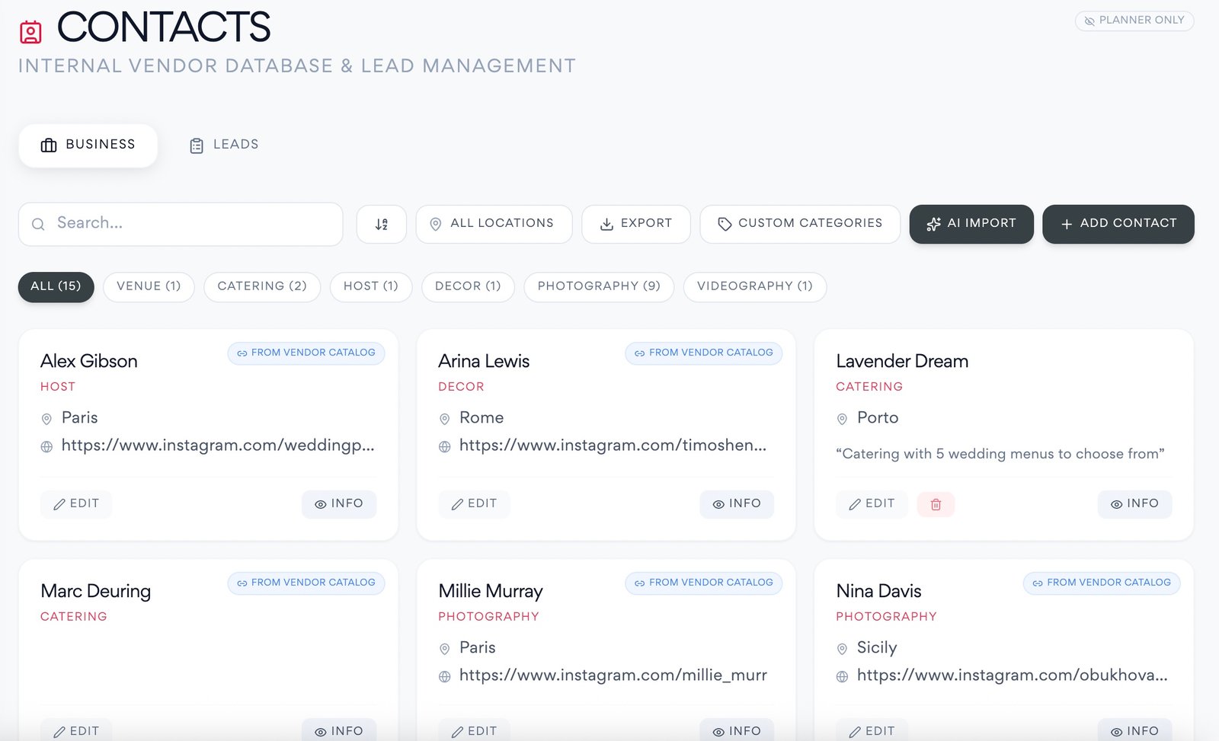Viewport: 1219px width, 741px height.
Task: Click Arina Lewis's From Vendor Catalog badge
Action: (704, 353)
